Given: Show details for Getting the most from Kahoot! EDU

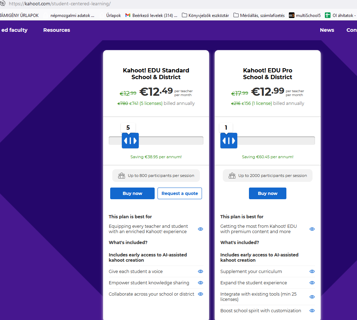Looking at the screenshot, I should (312, 229).
